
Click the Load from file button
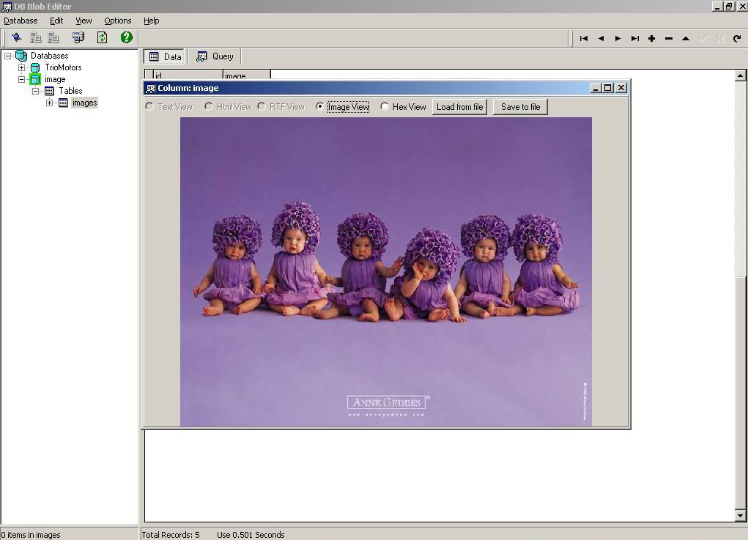click(460, 107)
